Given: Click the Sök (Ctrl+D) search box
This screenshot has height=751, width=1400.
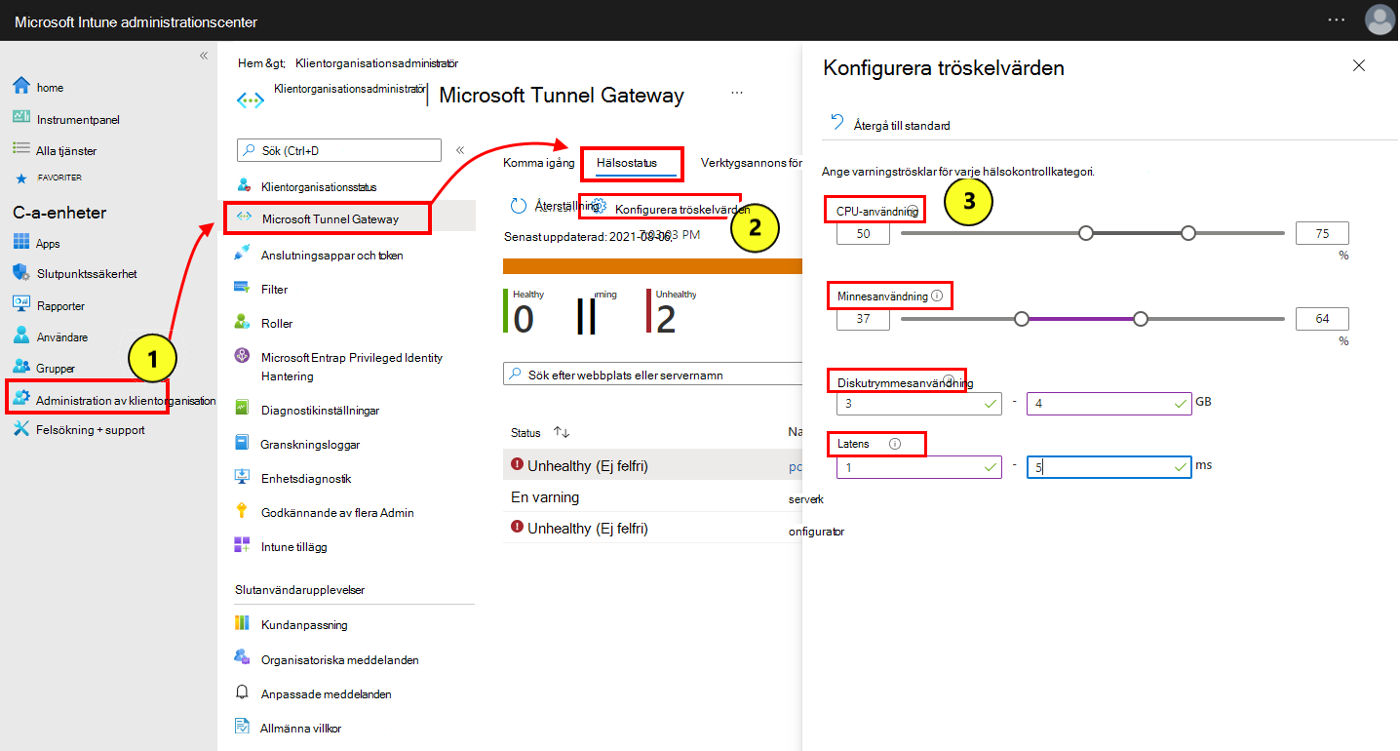Looking at the screenshot, I should pos(339,150).
